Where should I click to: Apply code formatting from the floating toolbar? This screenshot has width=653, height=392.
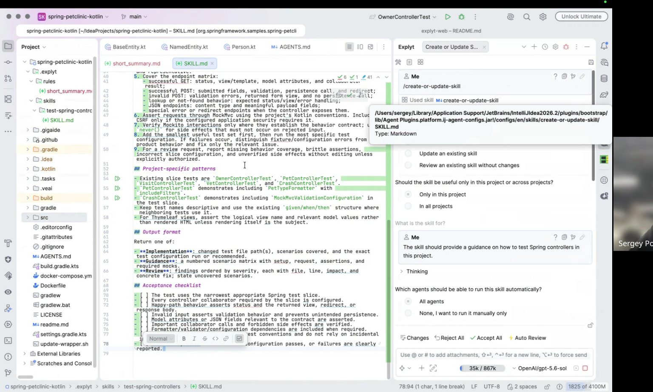[x=215, y=338]
